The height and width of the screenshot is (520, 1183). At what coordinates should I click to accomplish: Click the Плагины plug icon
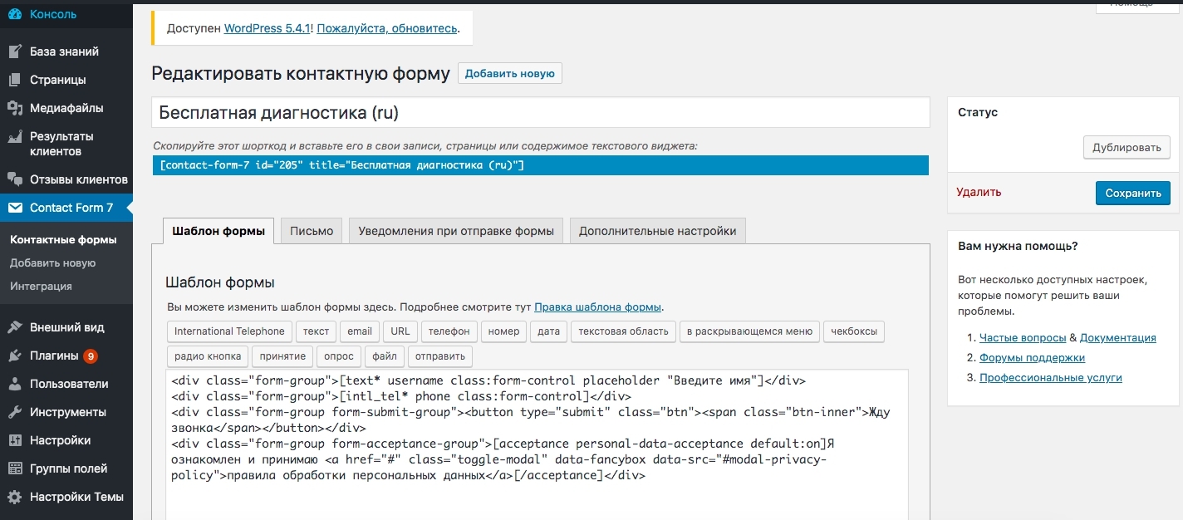pos(15,356)
